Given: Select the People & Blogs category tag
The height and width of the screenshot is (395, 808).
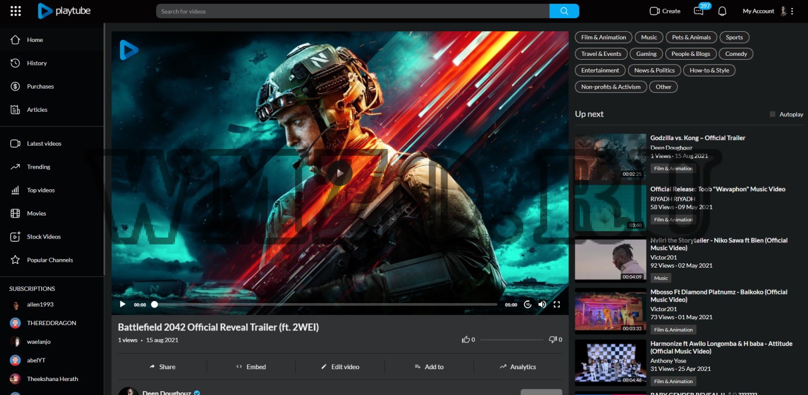Looking at the screenshot, I should click(691, 54).
